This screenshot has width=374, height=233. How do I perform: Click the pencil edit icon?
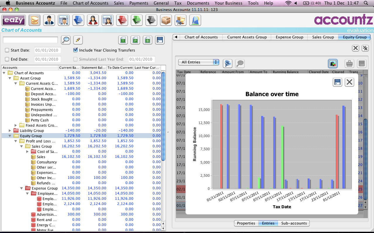pos(78,40)
